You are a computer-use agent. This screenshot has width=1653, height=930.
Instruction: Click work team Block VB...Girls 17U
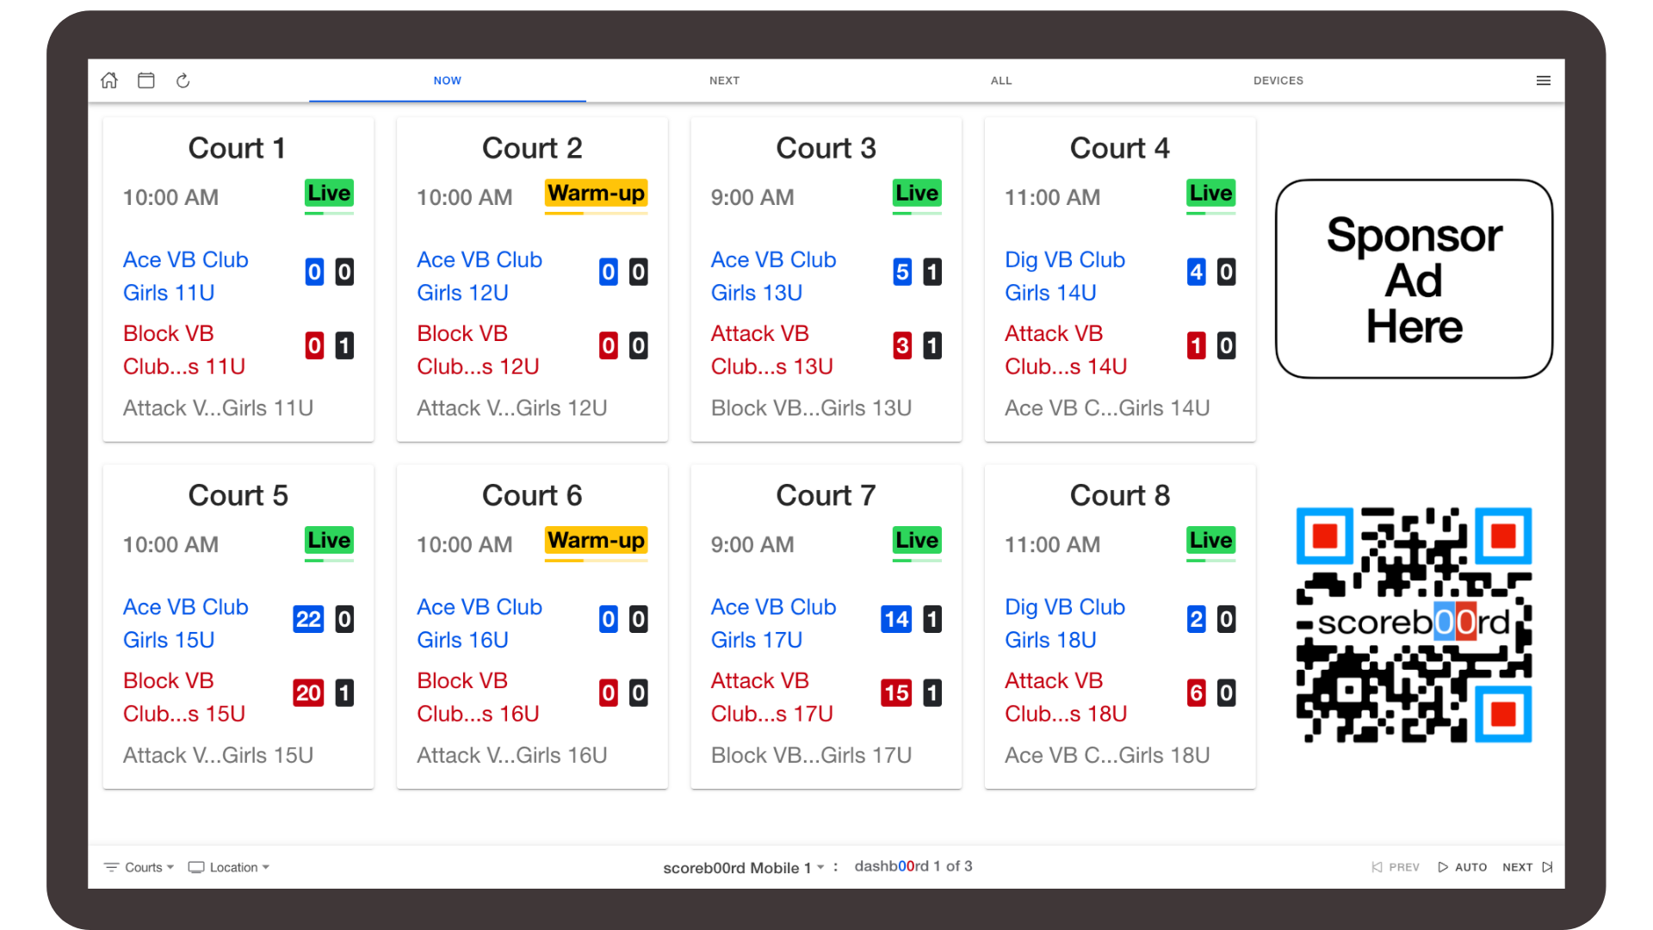[811, 755]
